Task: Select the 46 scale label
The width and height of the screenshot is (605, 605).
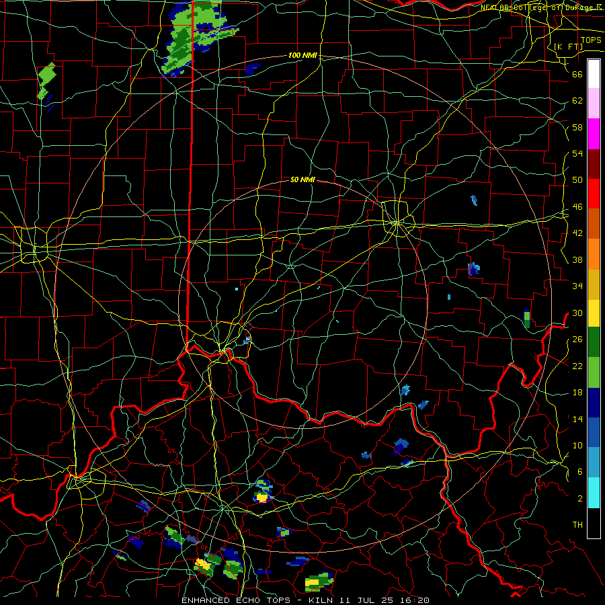Action: tap(577, 207)
